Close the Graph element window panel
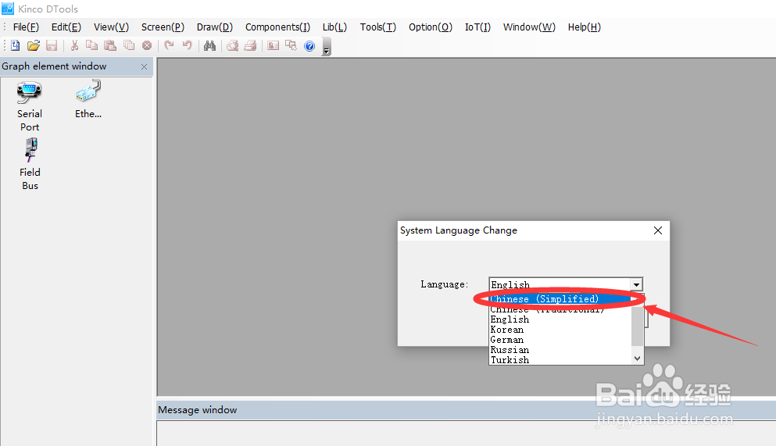 144,66
